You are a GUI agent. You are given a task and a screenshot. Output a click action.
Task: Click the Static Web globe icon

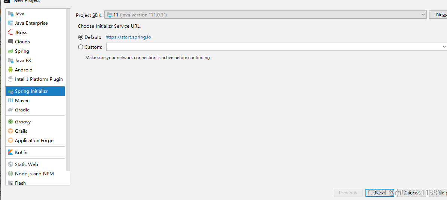click(10, 164)
